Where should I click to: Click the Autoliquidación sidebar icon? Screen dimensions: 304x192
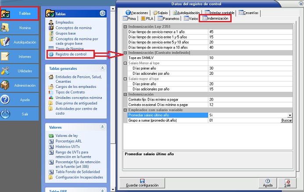point(6,42)
